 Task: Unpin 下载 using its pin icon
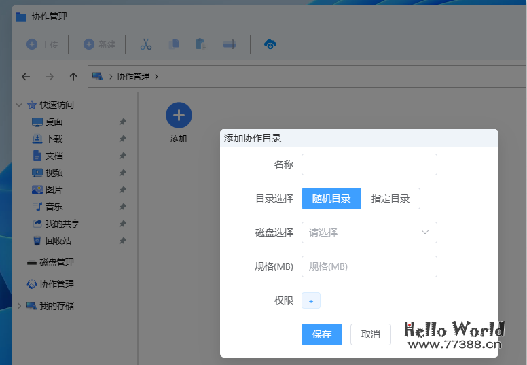click(123, 139)
